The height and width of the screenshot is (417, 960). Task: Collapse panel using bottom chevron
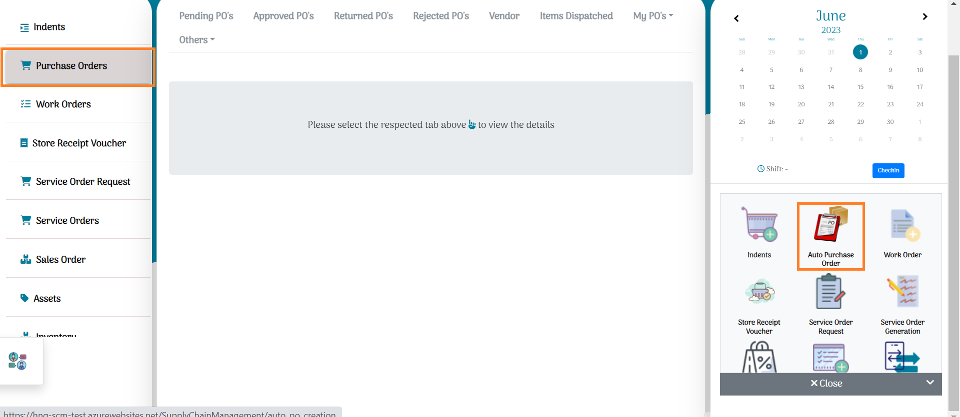[930, 382]
